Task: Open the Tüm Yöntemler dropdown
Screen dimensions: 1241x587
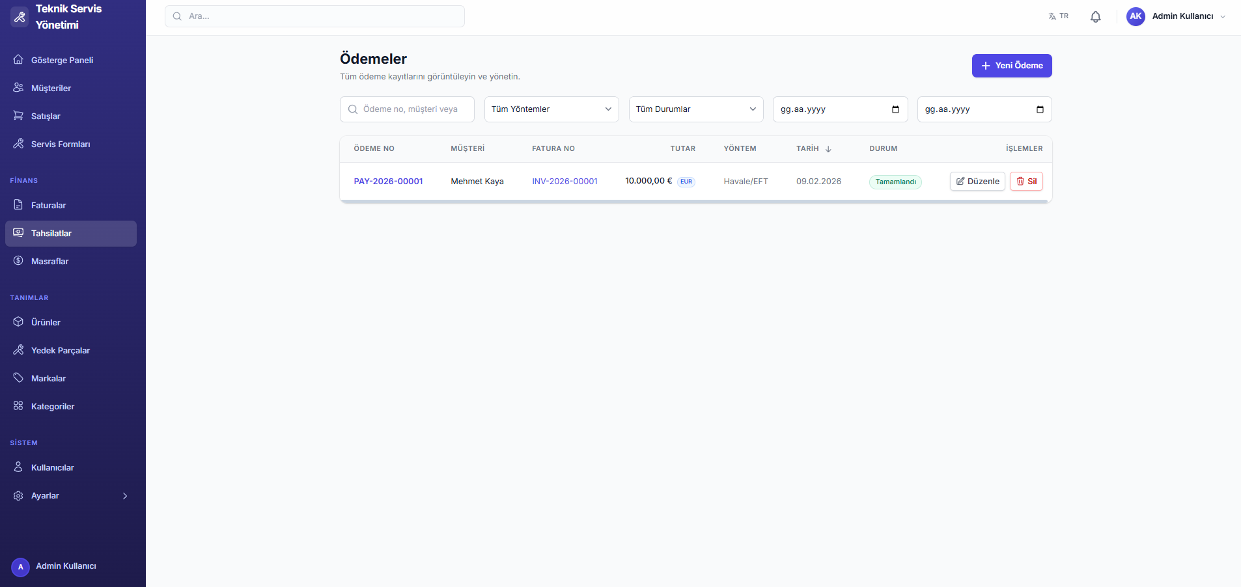Action: click(551, 109)
